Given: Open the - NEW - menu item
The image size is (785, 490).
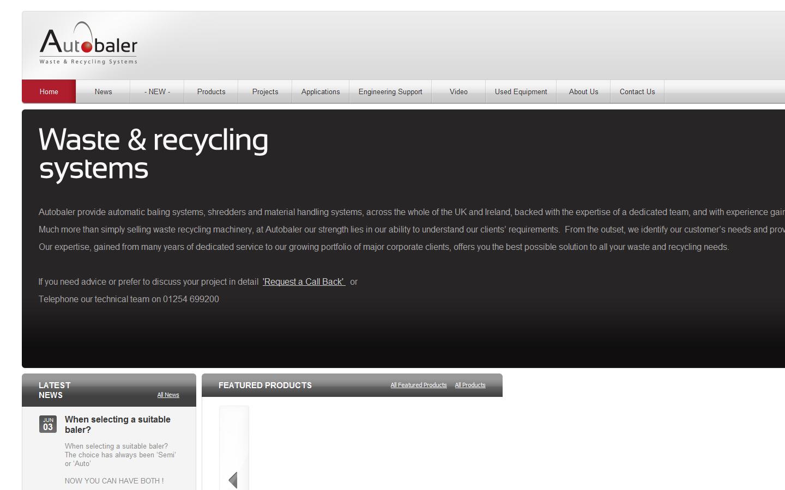Looking at the screenshot, I should (157, 91).
